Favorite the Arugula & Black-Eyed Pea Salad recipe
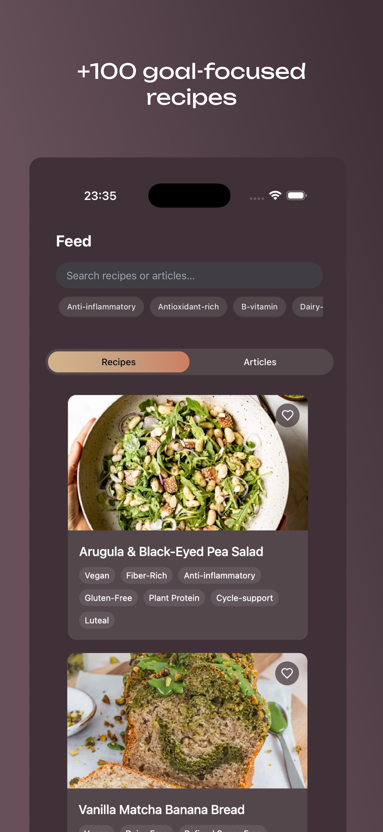Image resolution: width=383 pixels, height=832 pixels. point(287,415)
